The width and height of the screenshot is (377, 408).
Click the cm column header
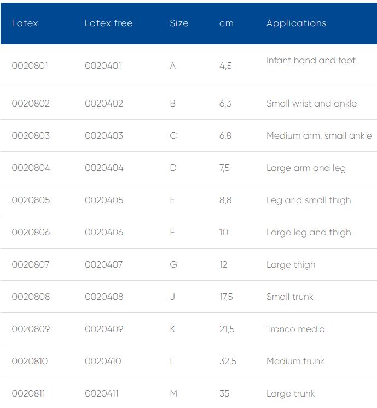226,23
